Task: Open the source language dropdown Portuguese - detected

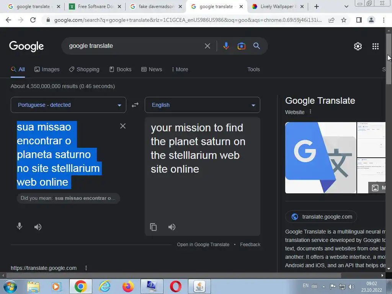Action: point(69,105)
